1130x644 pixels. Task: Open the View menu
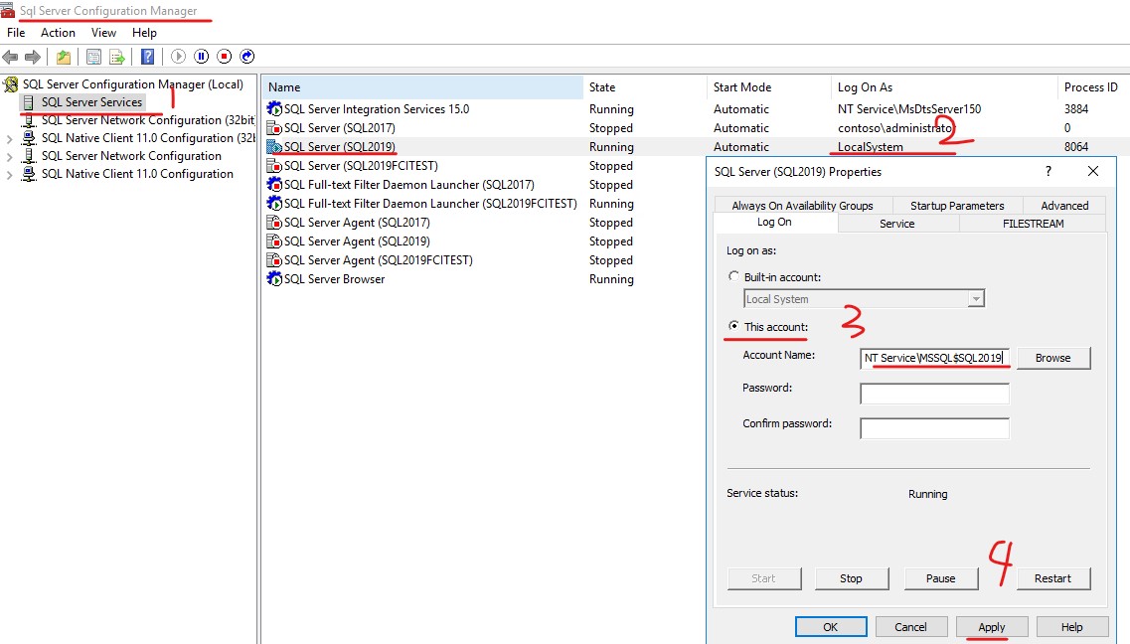(103, 33)
